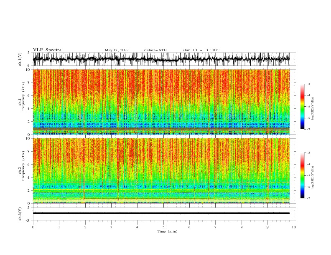Click the '4' kHz tick on ch.2 spectrogram
The image size is (331, 255).
(29, 177)
